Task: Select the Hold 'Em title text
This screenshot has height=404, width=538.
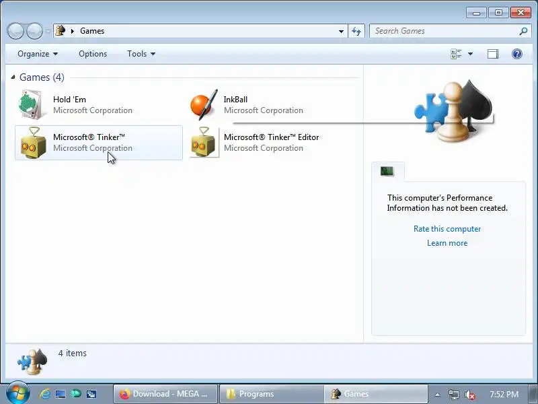Action: point(70,99)
